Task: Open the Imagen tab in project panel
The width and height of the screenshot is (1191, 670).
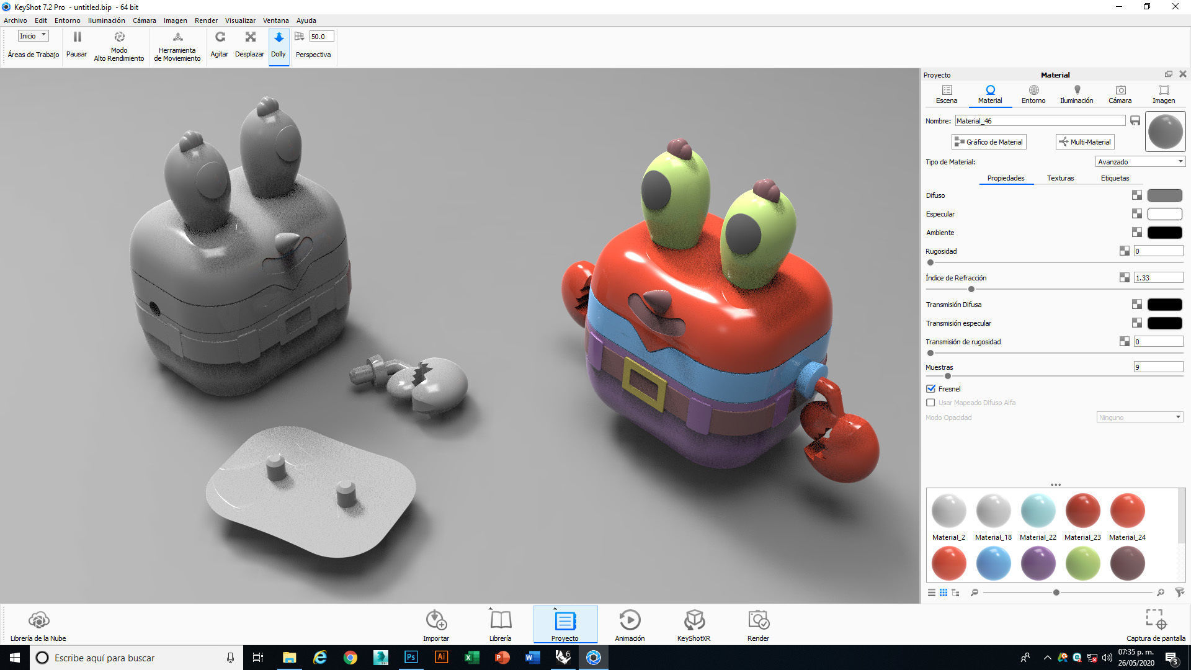Action: coord(1164,94)
